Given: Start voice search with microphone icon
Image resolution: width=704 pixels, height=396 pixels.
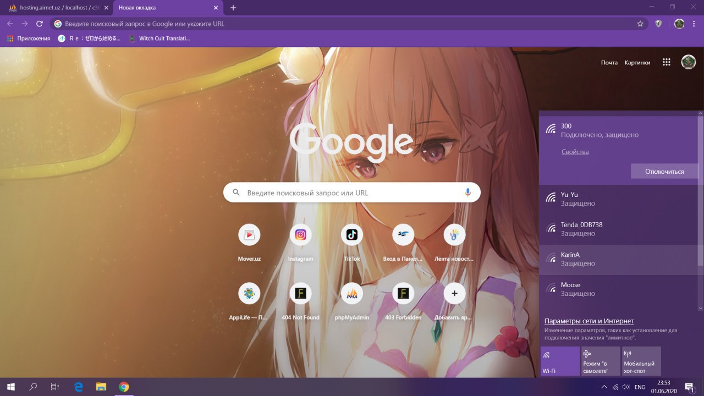Looking at the screenshot, I should [468, 193].
